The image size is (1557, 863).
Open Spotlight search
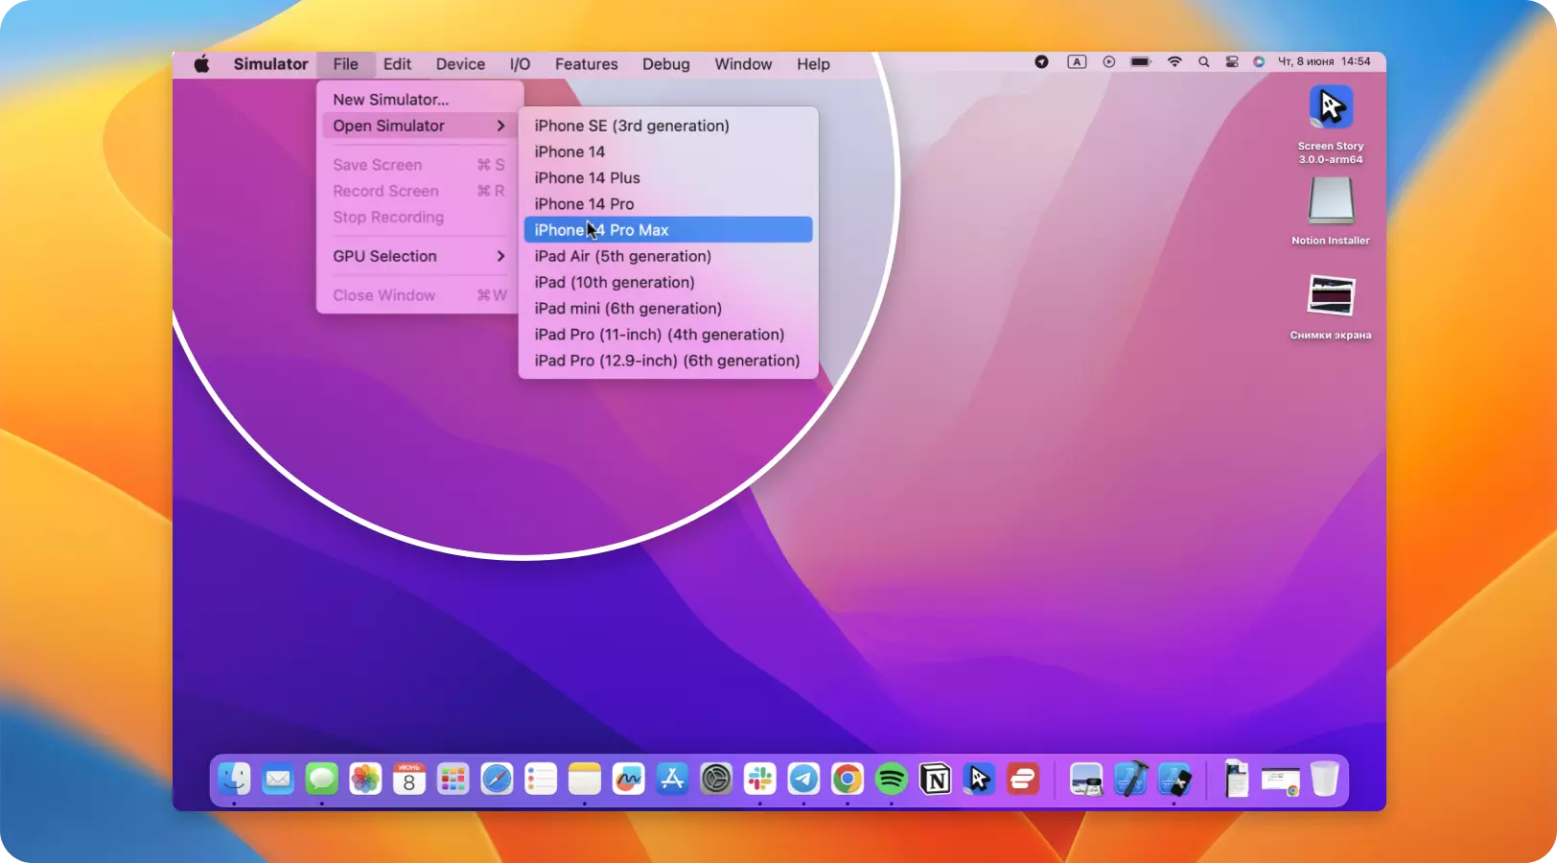(1203, 61)
